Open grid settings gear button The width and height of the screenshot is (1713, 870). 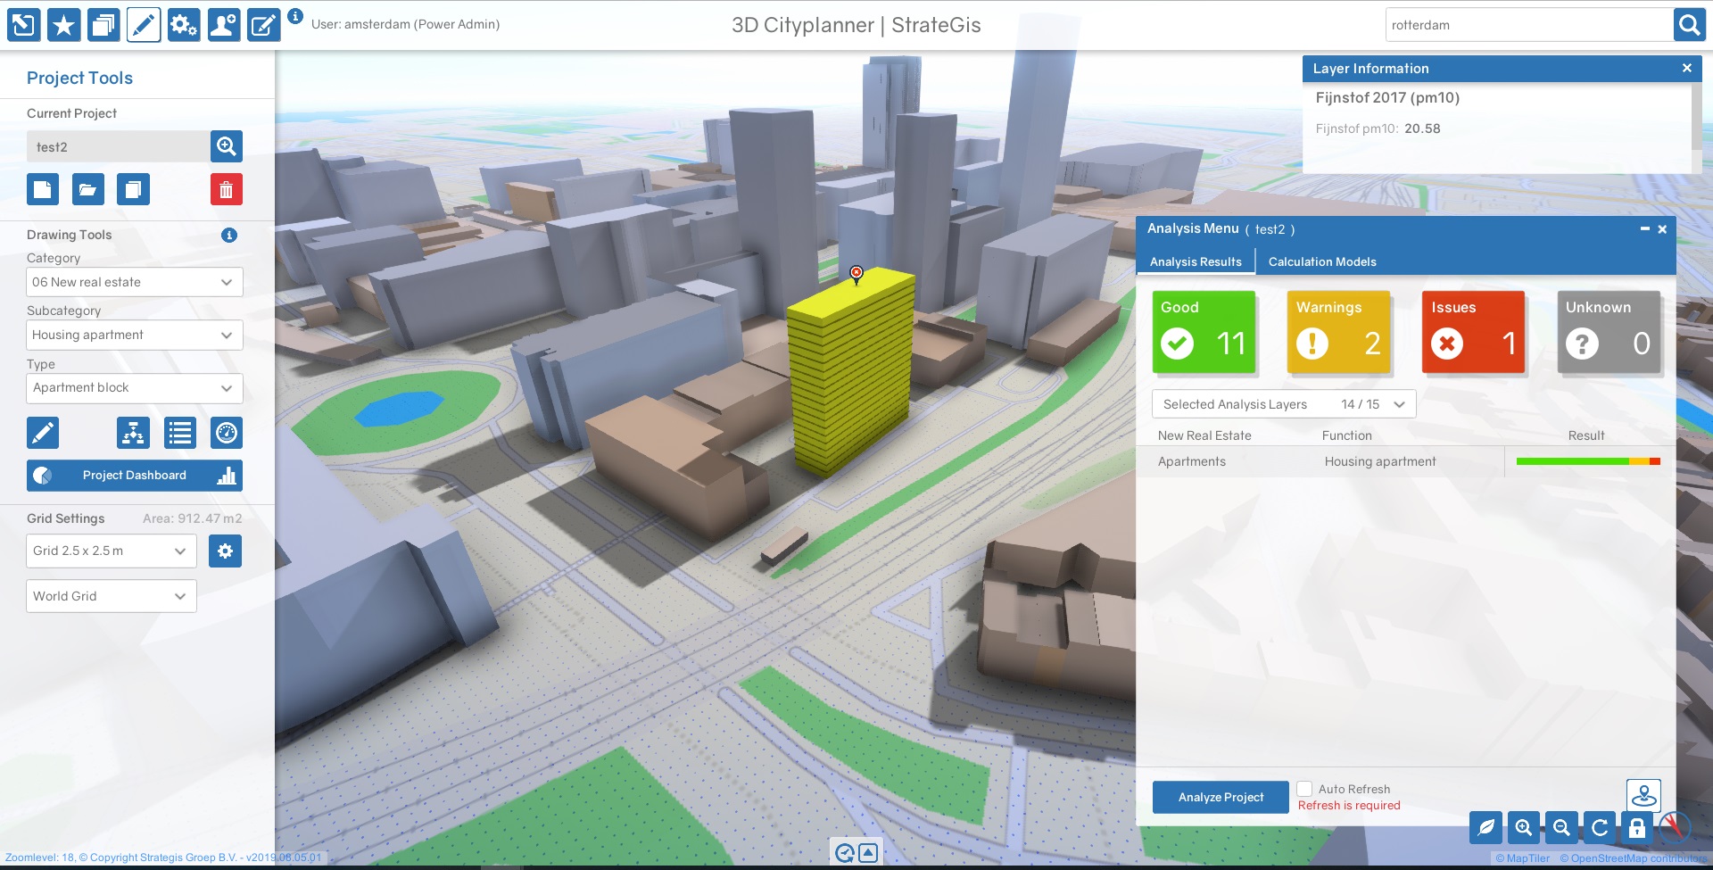[x=225, y=551]
